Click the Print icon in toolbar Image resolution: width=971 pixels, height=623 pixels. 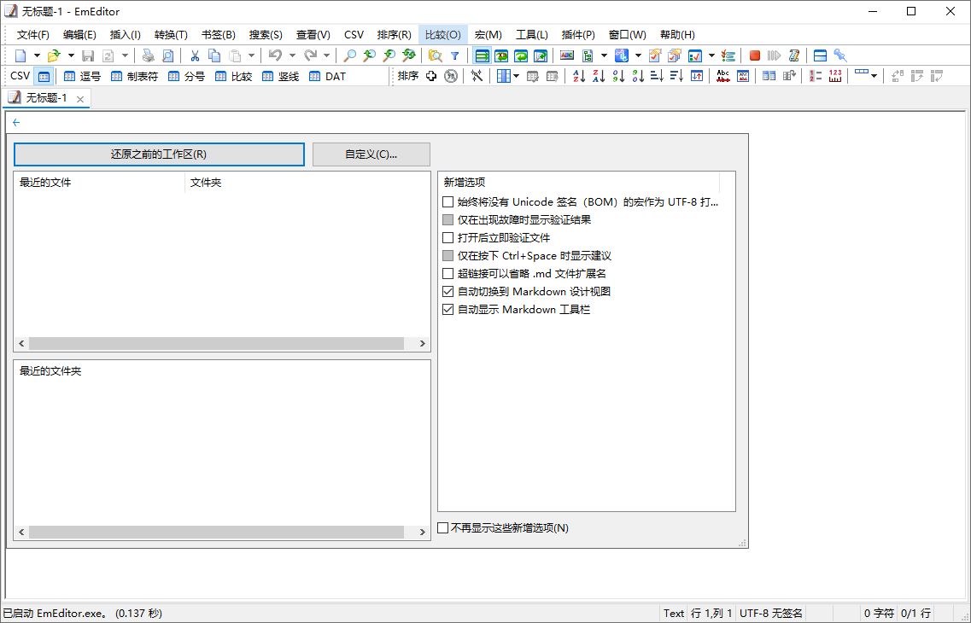tap(148, 55)
